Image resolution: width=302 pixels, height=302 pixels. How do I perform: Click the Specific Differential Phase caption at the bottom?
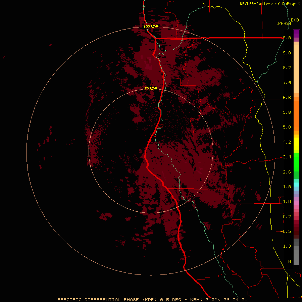coord(152,300)
